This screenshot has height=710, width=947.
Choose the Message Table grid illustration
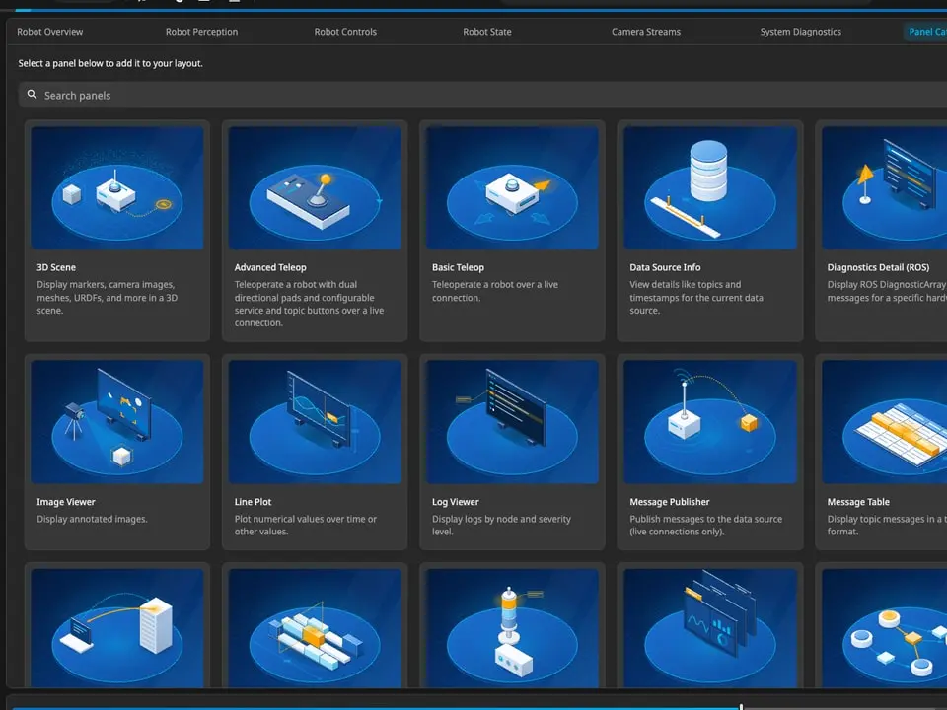[884, 422]
